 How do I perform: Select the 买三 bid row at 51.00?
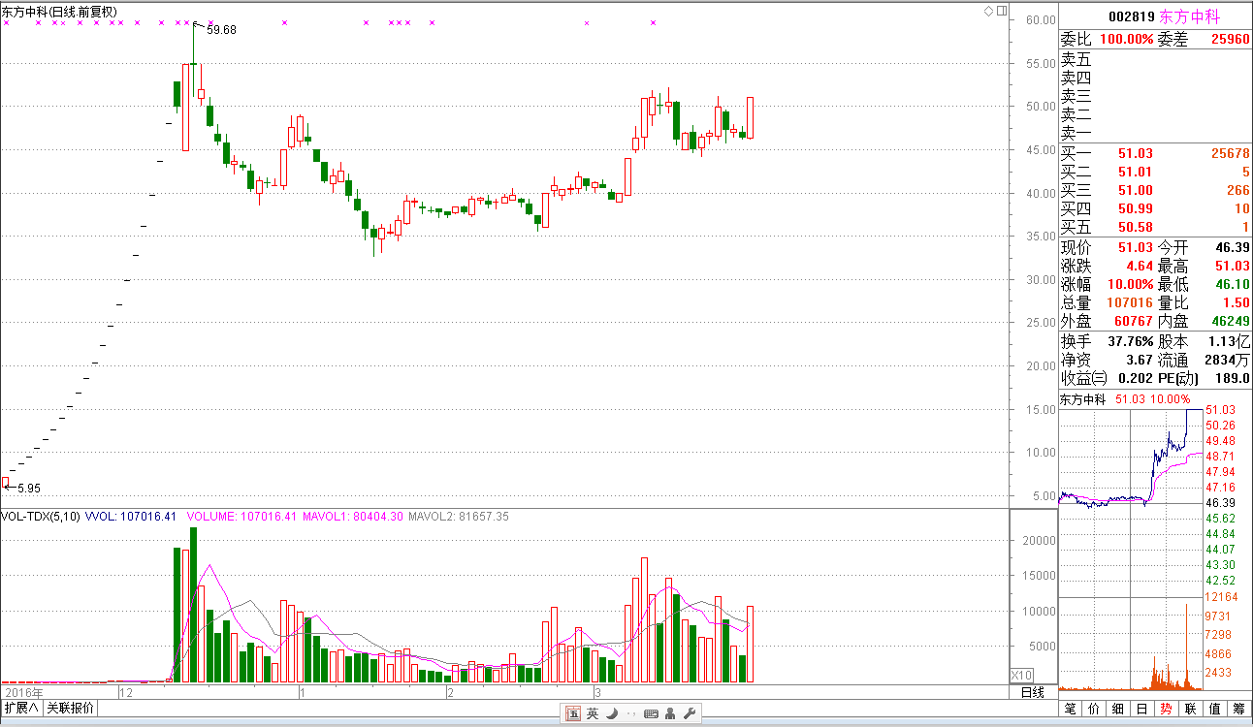tap(1155, 191)
